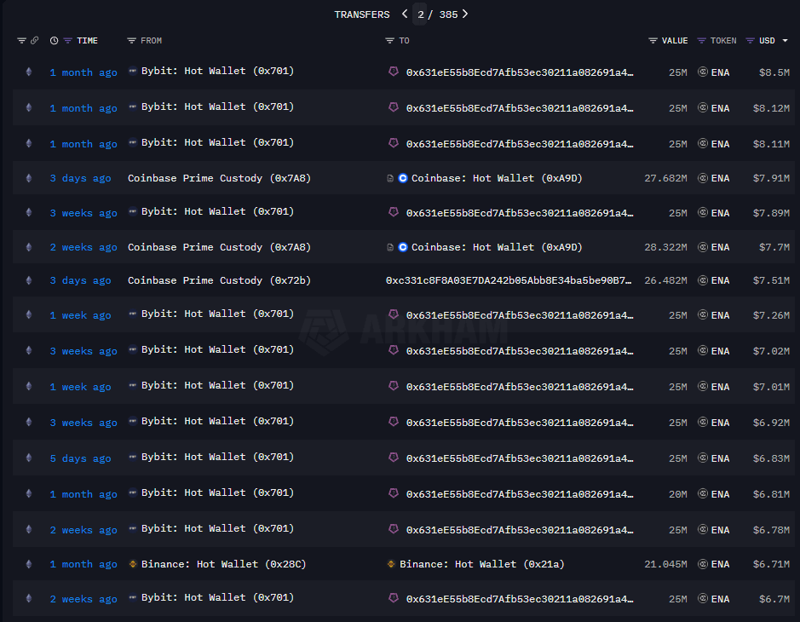This screenshot has width=800, height=622.
Task: Click Bybit logo icon on the $8.11M row
Action: [133, 142]
